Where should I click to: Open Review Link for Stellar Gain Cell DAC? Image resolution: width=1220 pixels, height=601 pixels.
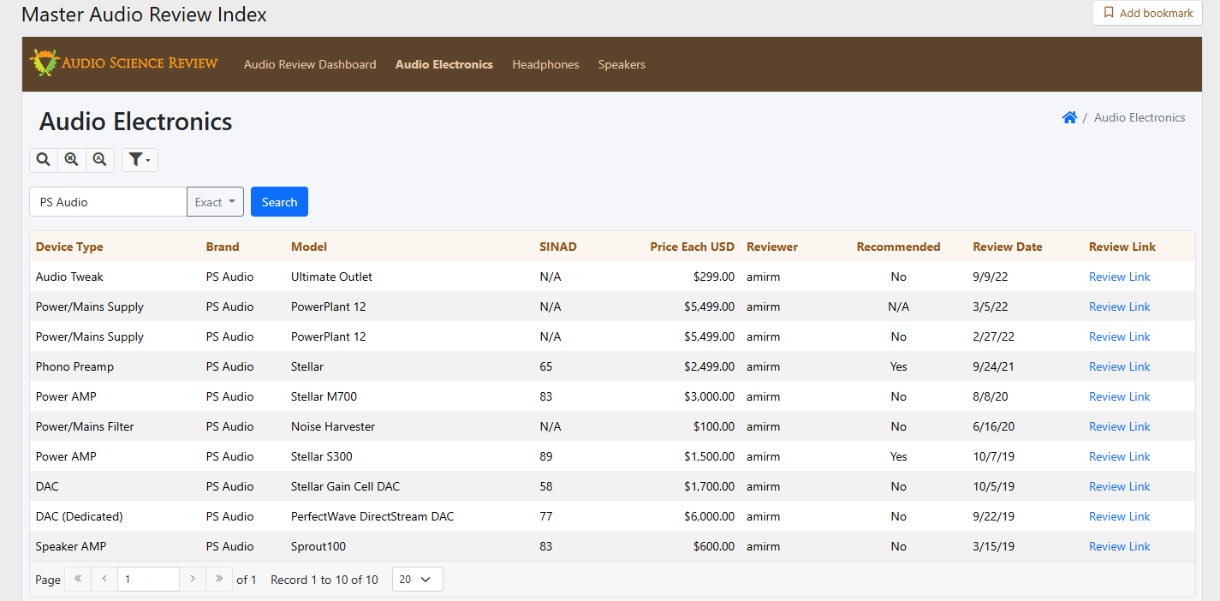click(1119, 486)
